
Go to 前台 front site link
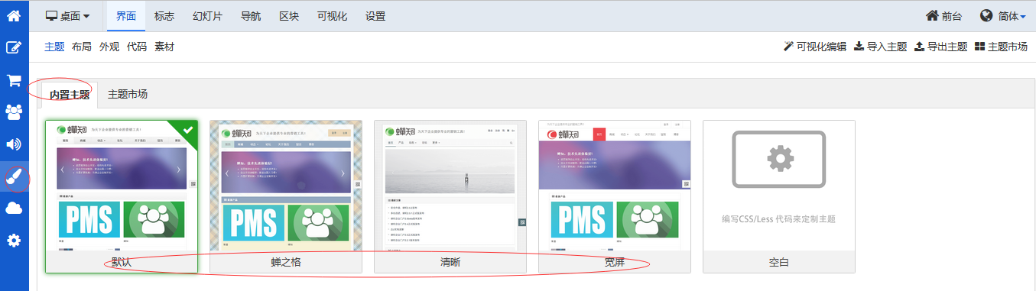coord(943,15)
